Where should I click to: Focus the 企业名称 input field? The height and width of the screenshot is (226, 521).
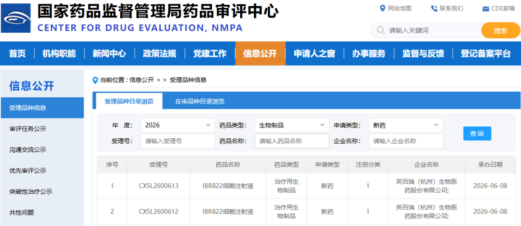(406, 141)
